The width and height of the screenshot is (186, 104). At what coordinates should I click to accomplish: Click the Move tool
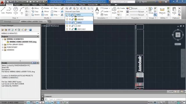coord(35,8)
